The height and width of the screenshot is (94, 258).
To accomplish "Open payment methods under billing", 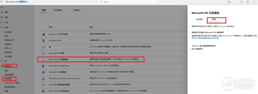I will (8, 48).
